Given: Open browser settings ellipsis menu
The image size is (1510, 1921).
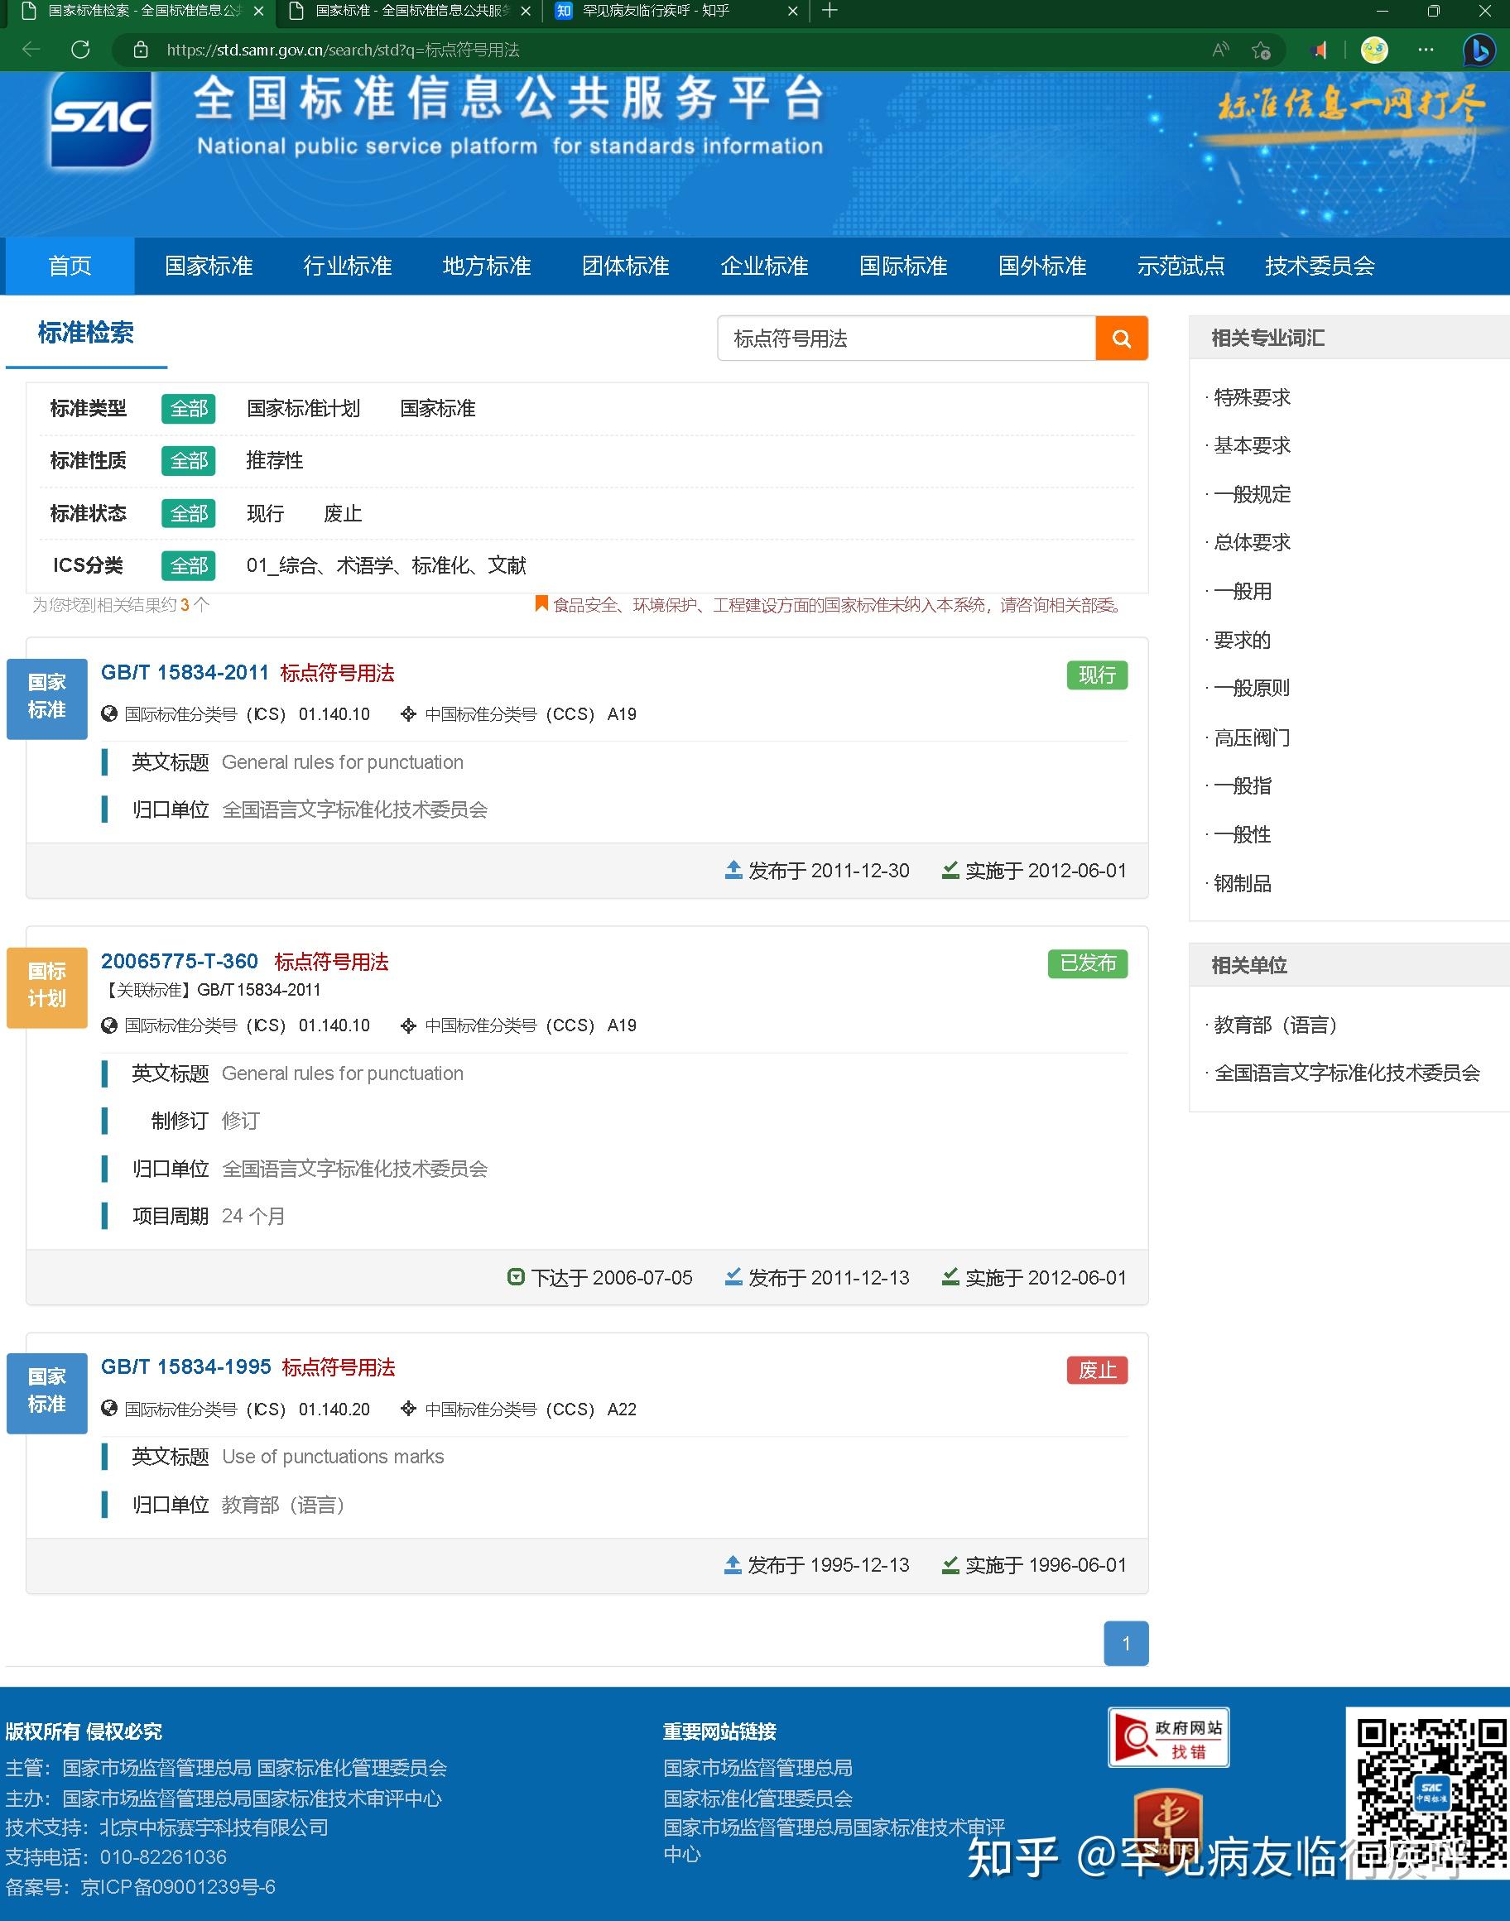Looking at the screenshot, I should (1425, 50).
